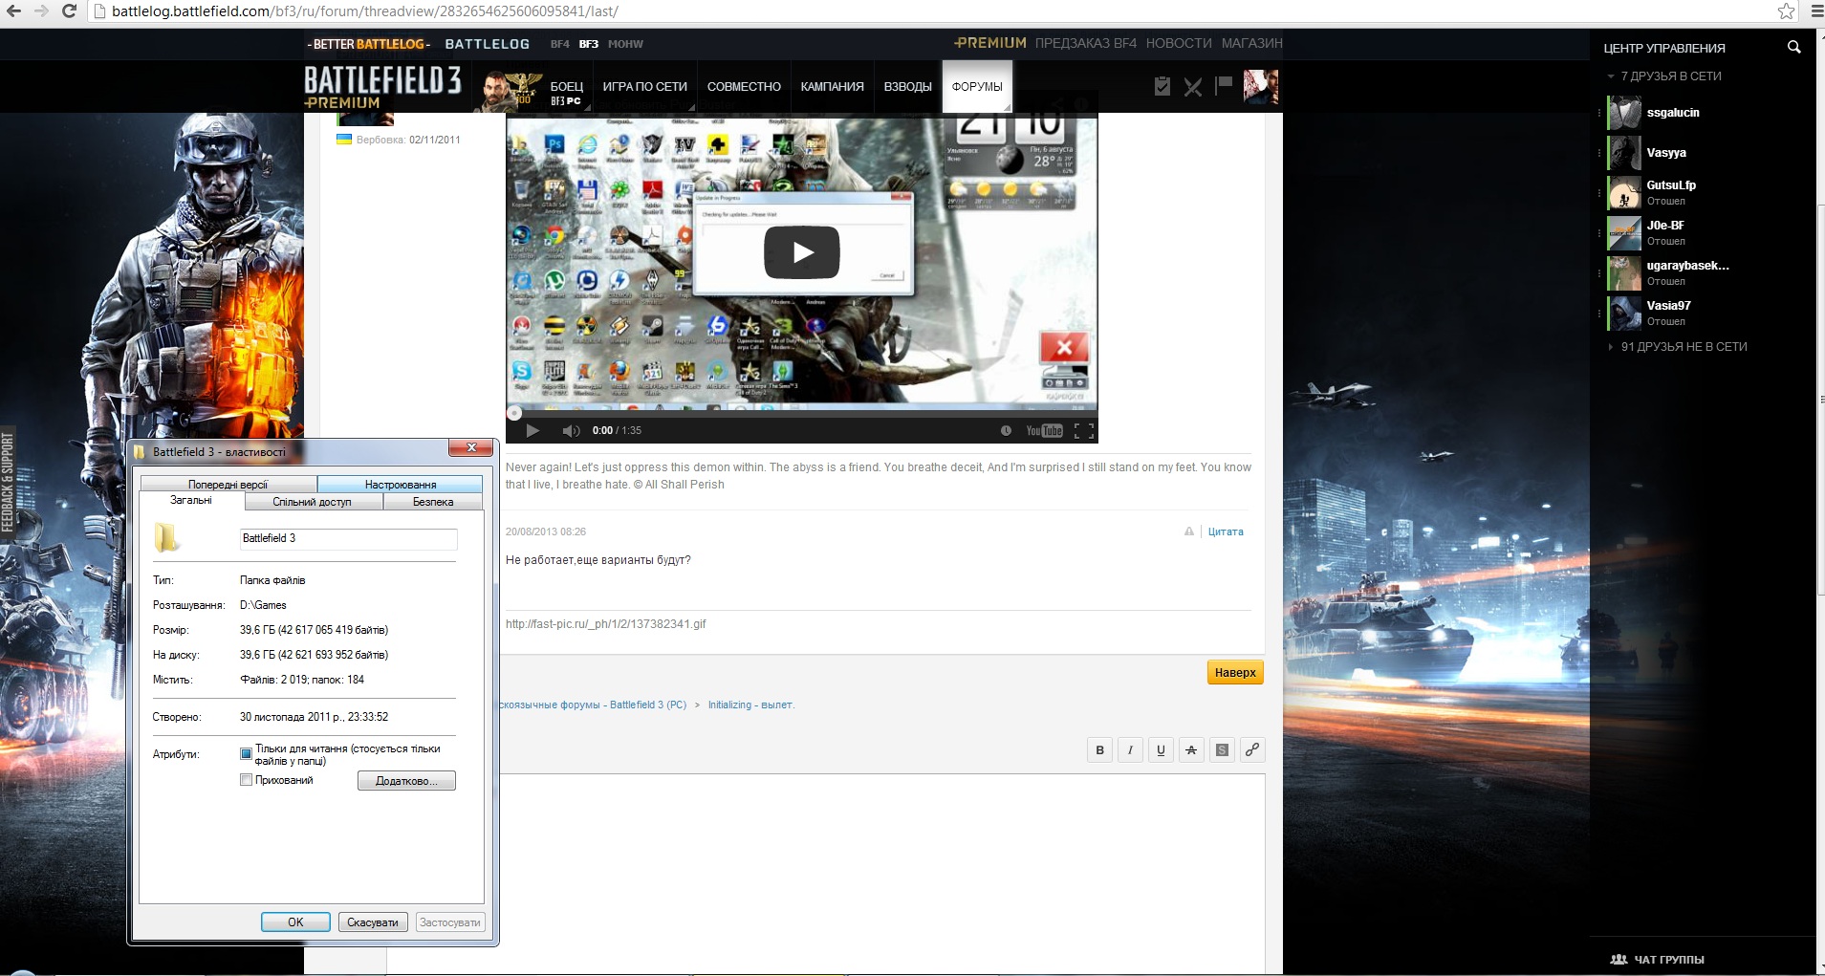Click the YouTube logo on the video player
Image resolution: width=1825 pixels, height=976 pixels.
1044,431
